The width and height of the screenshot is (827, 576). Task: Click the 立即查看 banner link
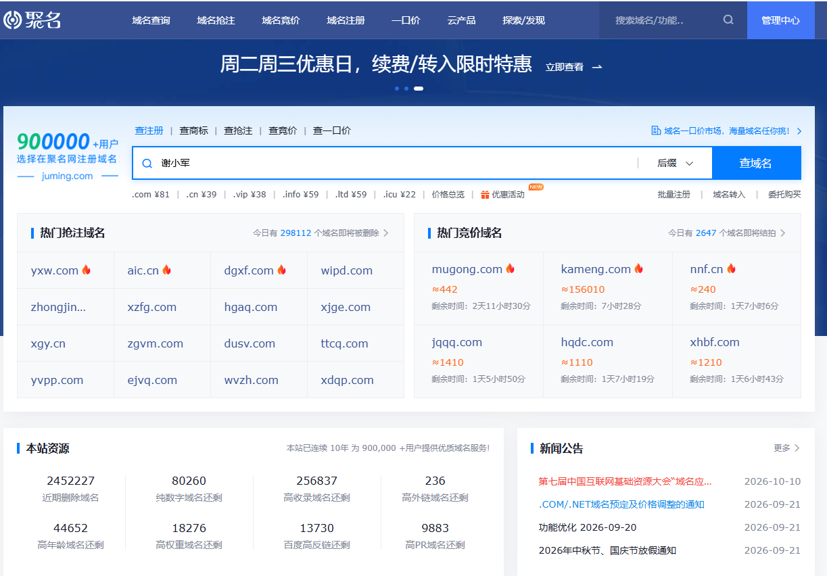(x=565, y=67)
